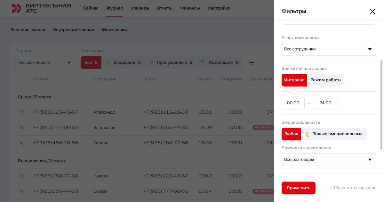This screenshot has height=202, width=384.
Task: Click incoming call icon in Кирилл row
Action: (22, 143)
